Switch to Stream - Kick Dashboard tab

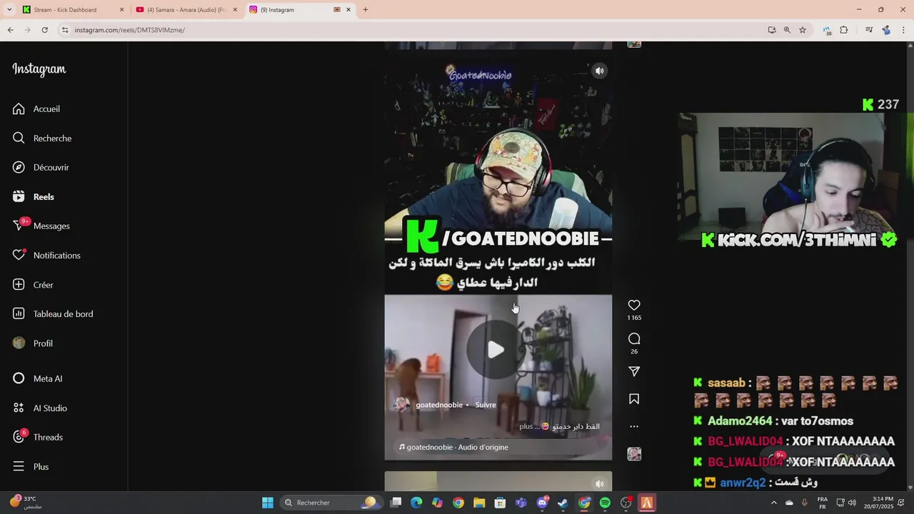click(73, 10)
